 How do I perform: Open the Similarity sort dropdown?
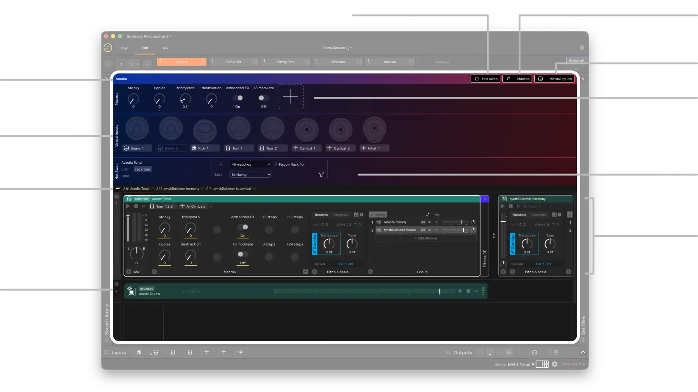[x=250, y=174]
